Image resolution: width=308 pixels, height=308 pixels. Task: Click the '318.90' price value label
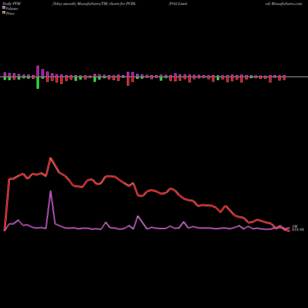(298, 230)
